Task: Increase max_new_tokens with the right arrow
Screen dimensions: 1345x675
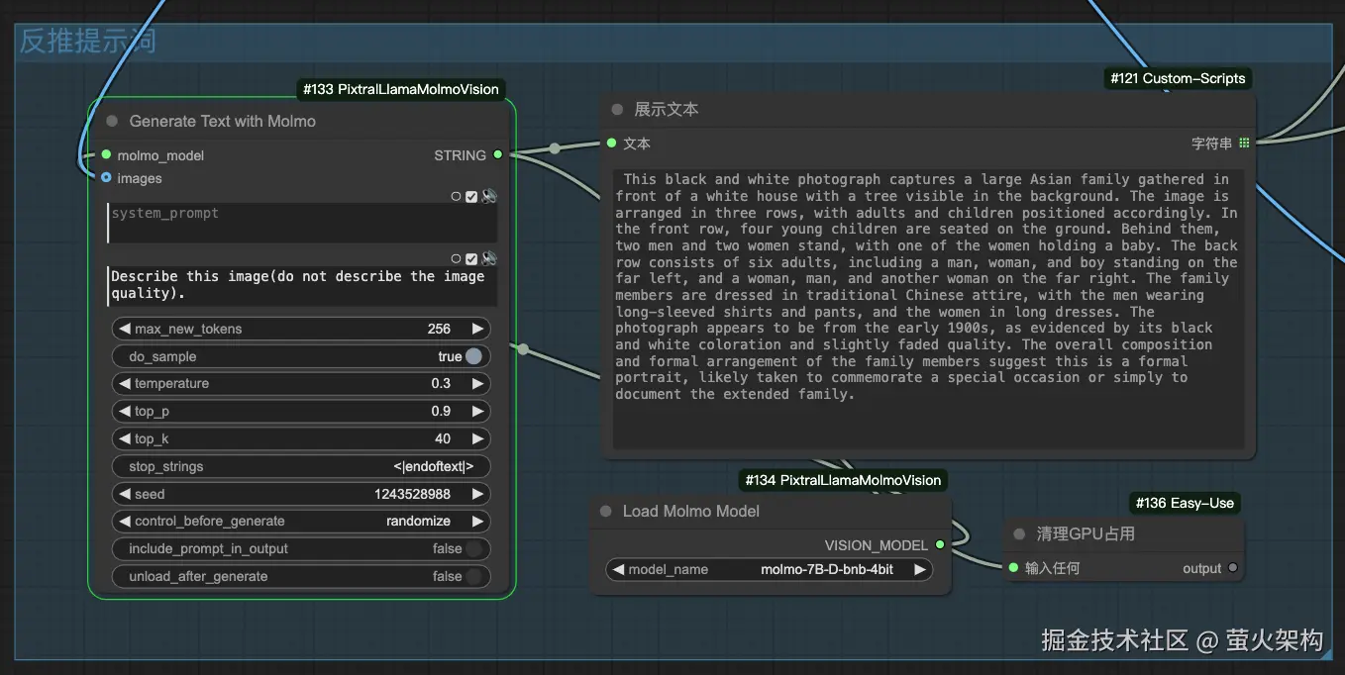Action: (477, 329)
